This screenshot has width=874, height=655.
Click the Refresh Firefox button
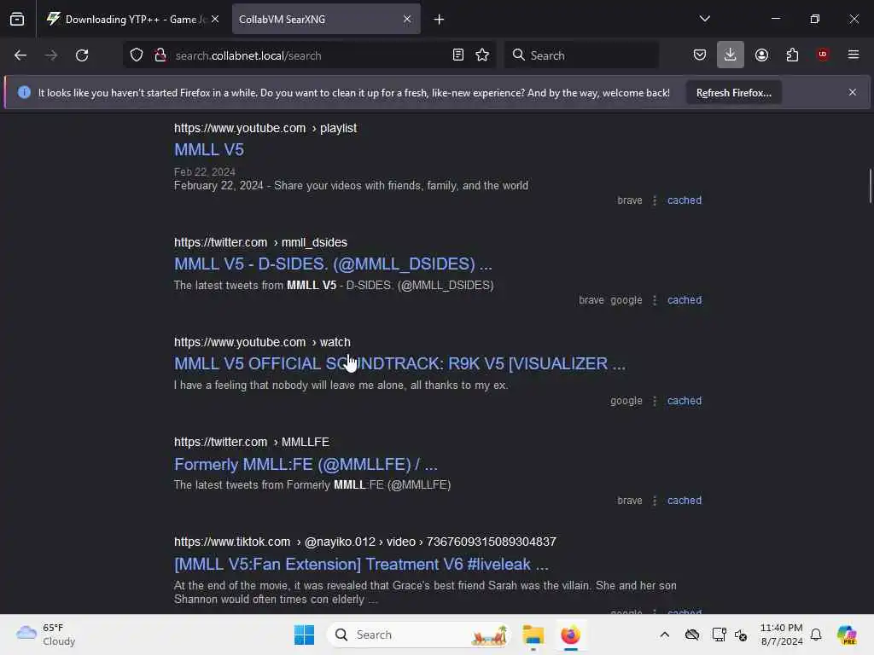[x=733, y=93]
